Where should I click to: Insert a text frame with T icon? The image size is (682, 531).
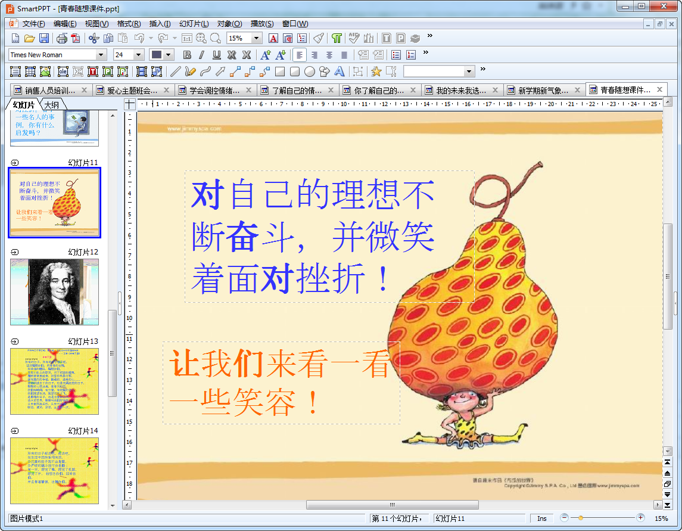pyautogui.click(x=93, y=72)
